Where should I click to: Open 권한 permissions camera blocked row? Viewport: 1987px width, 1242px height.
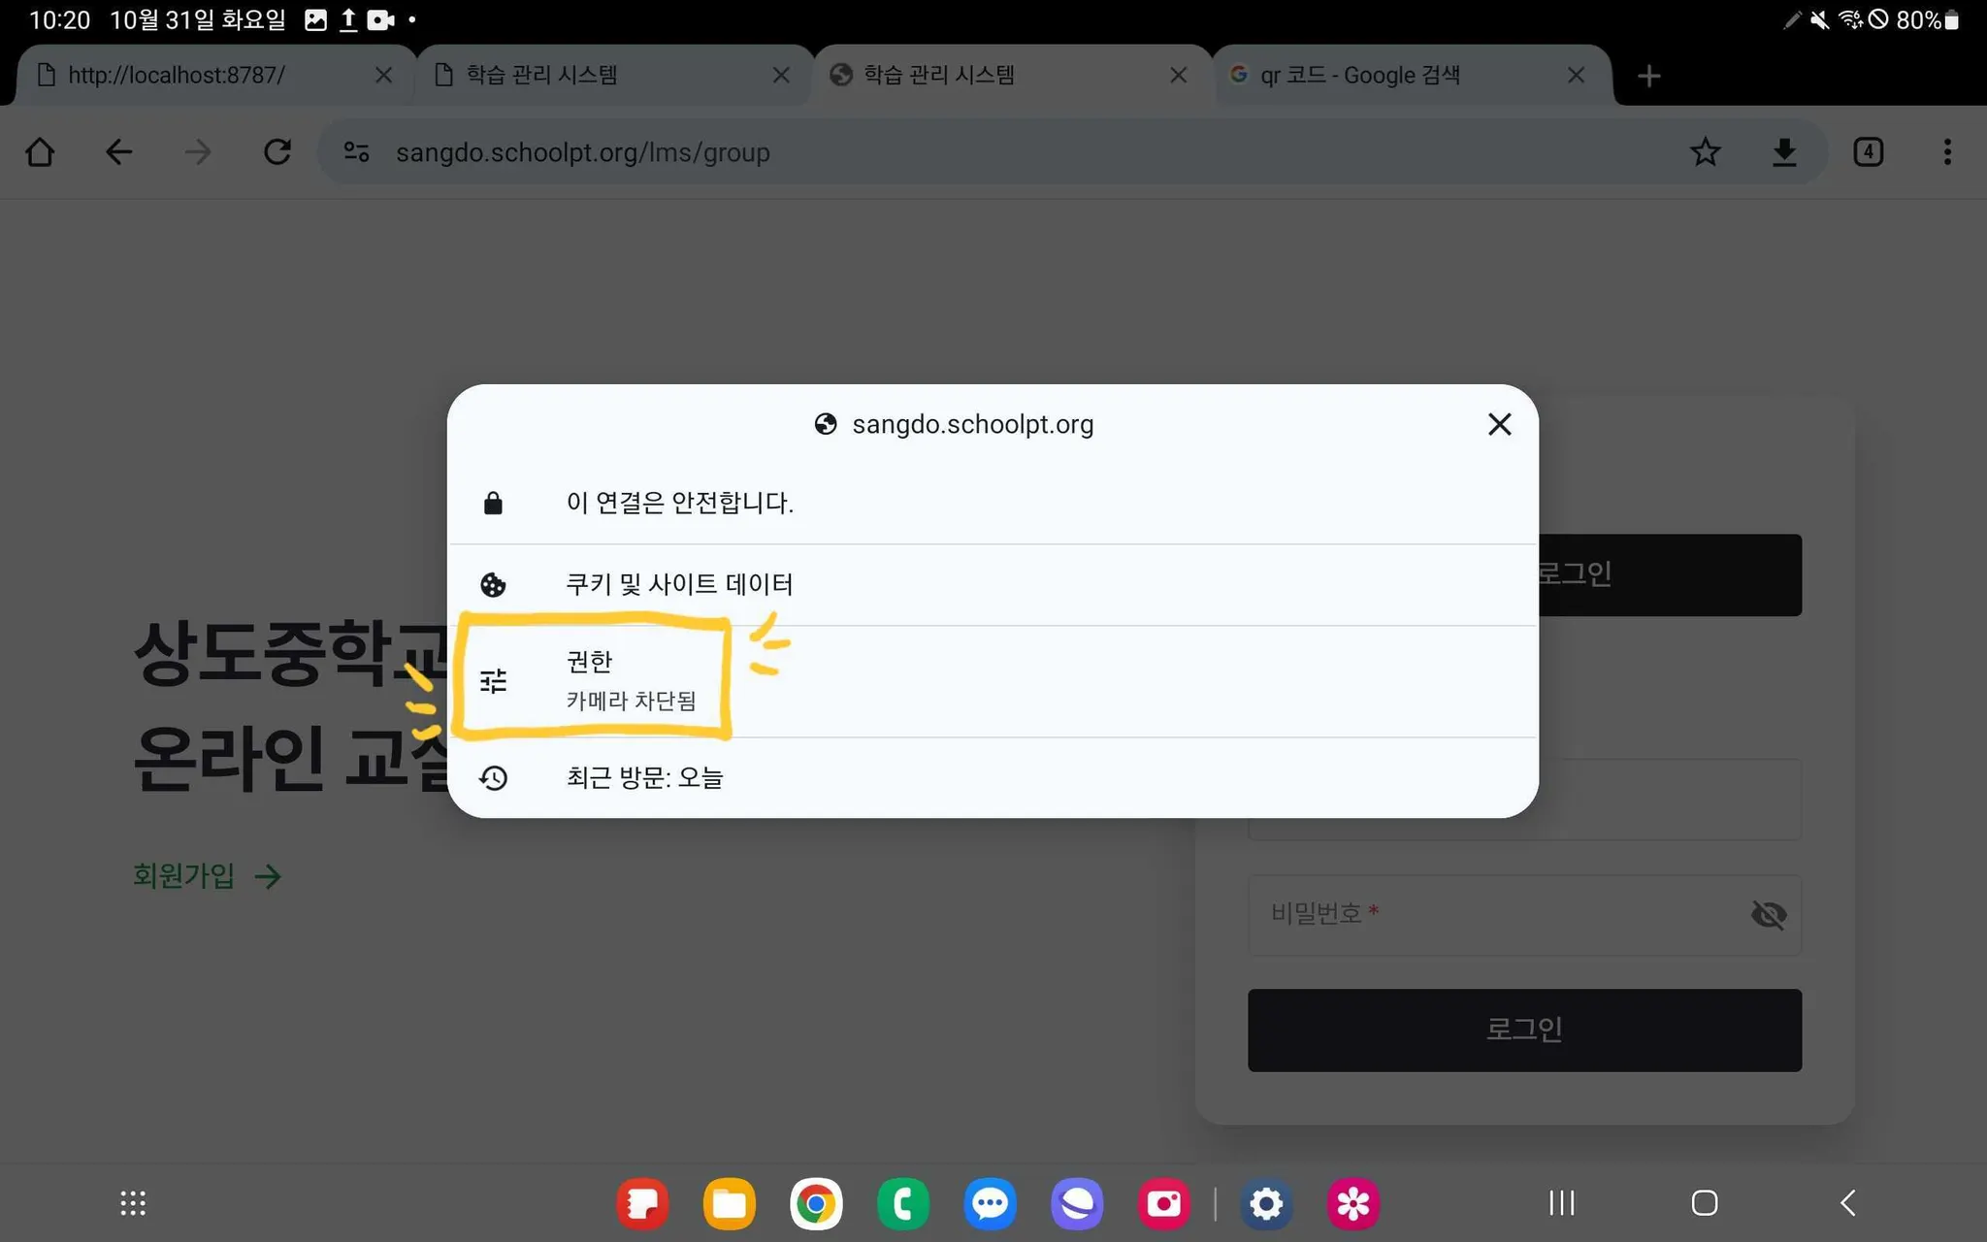pos(631,680)
